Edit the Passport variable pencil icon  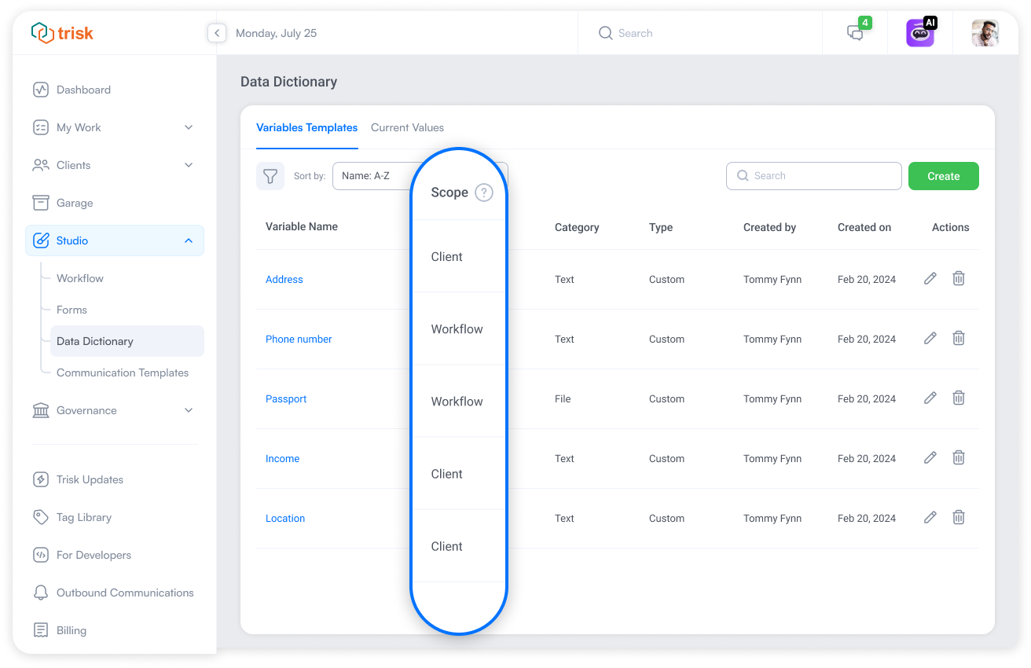click(x=930, y=398)
